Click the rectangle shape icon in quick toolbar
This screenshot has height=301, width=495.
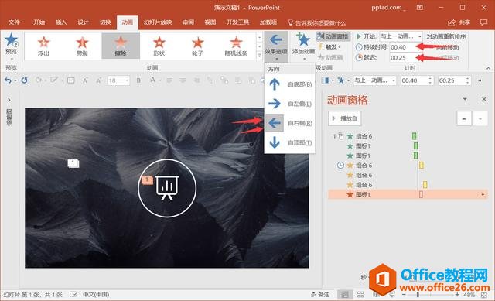(71, 80)
